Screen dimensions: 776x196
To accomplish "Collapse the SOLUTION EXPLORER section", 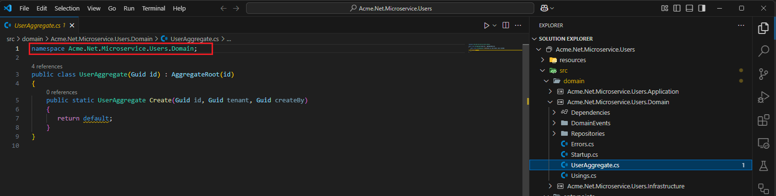I will pyautogui.click(x=534, y=39).
